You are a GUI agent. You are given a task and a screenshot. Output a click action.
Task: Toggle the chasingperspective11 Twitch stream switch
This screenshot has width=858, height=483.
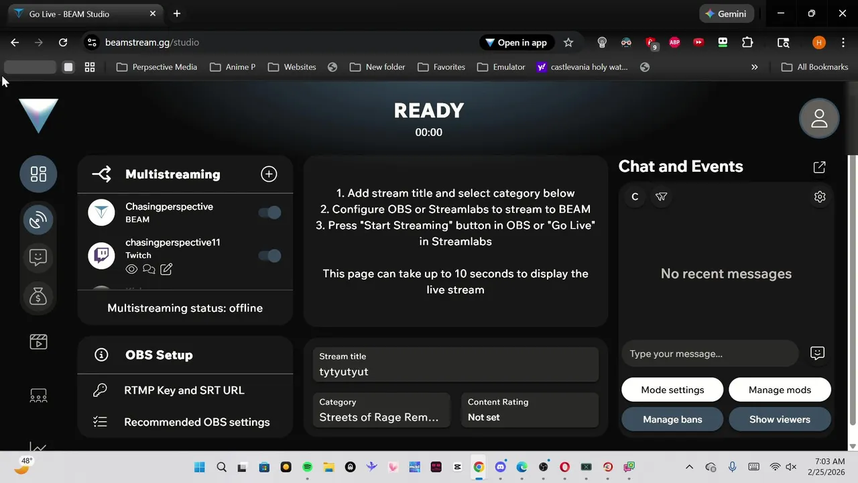point(269,256)
